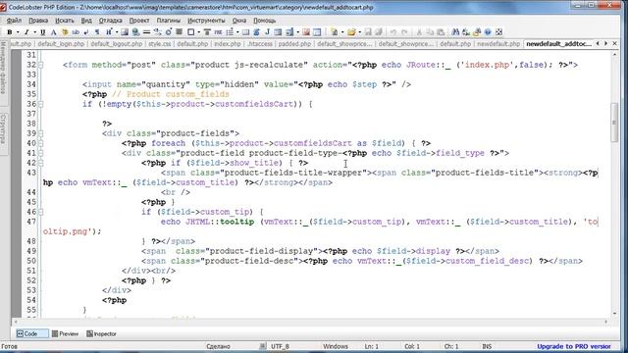The width and height of the screenshot is (628, 353).
Task: Click the Windows line-ending status entry
Action: [336, 346]
